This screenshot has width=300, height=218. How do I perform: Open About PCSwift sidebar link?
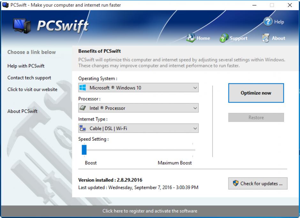pyautogui.click(x=22, y=111)
